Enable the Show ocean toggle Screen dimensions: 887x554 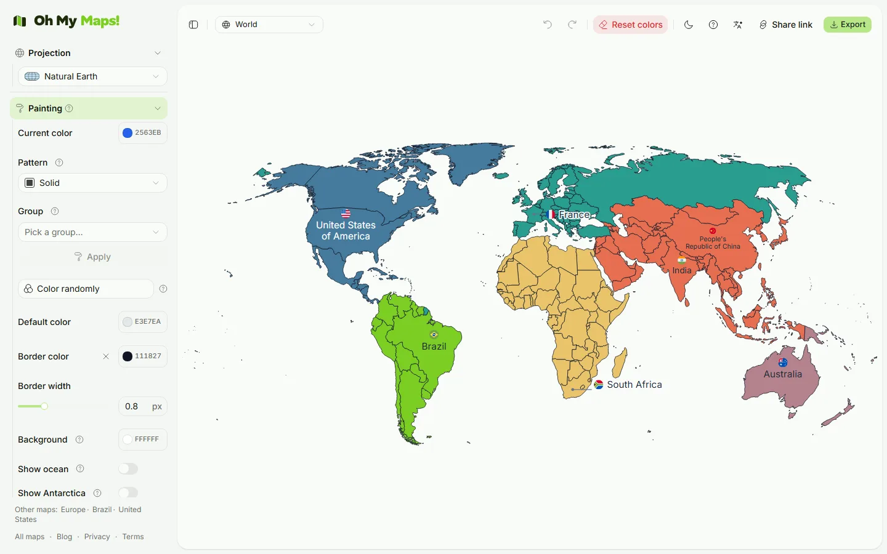(x=128, y=469)
